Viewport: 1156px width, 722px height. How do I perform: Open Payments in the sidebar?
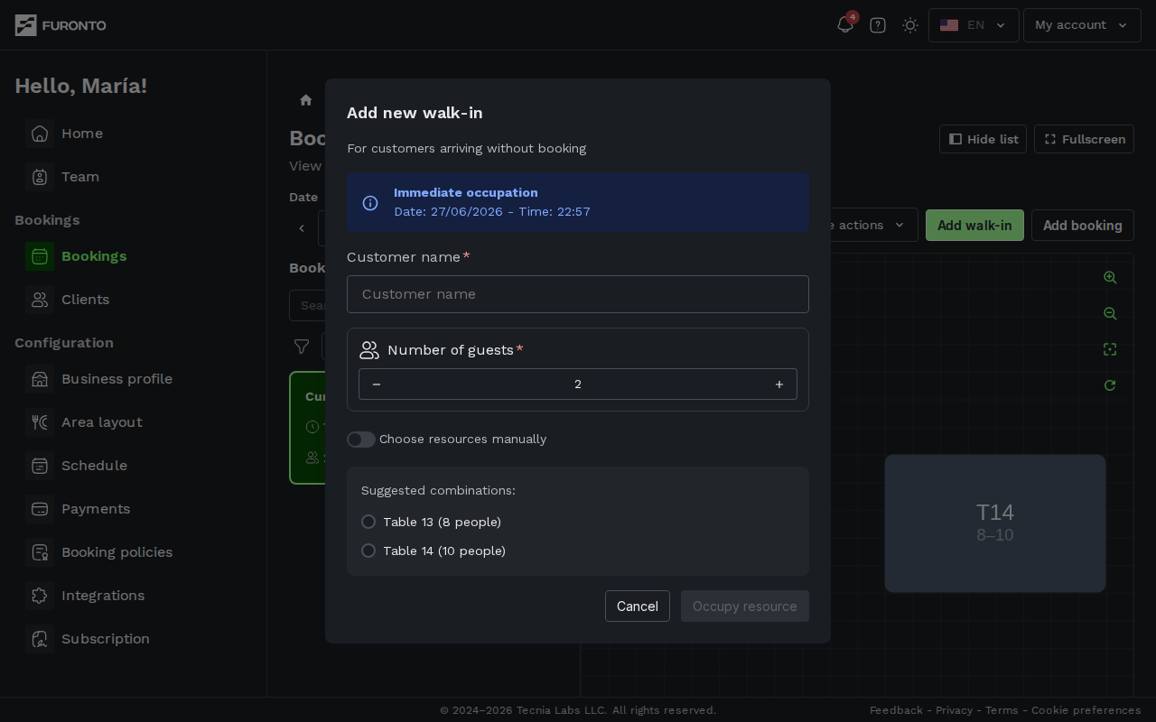pos(96,509)
